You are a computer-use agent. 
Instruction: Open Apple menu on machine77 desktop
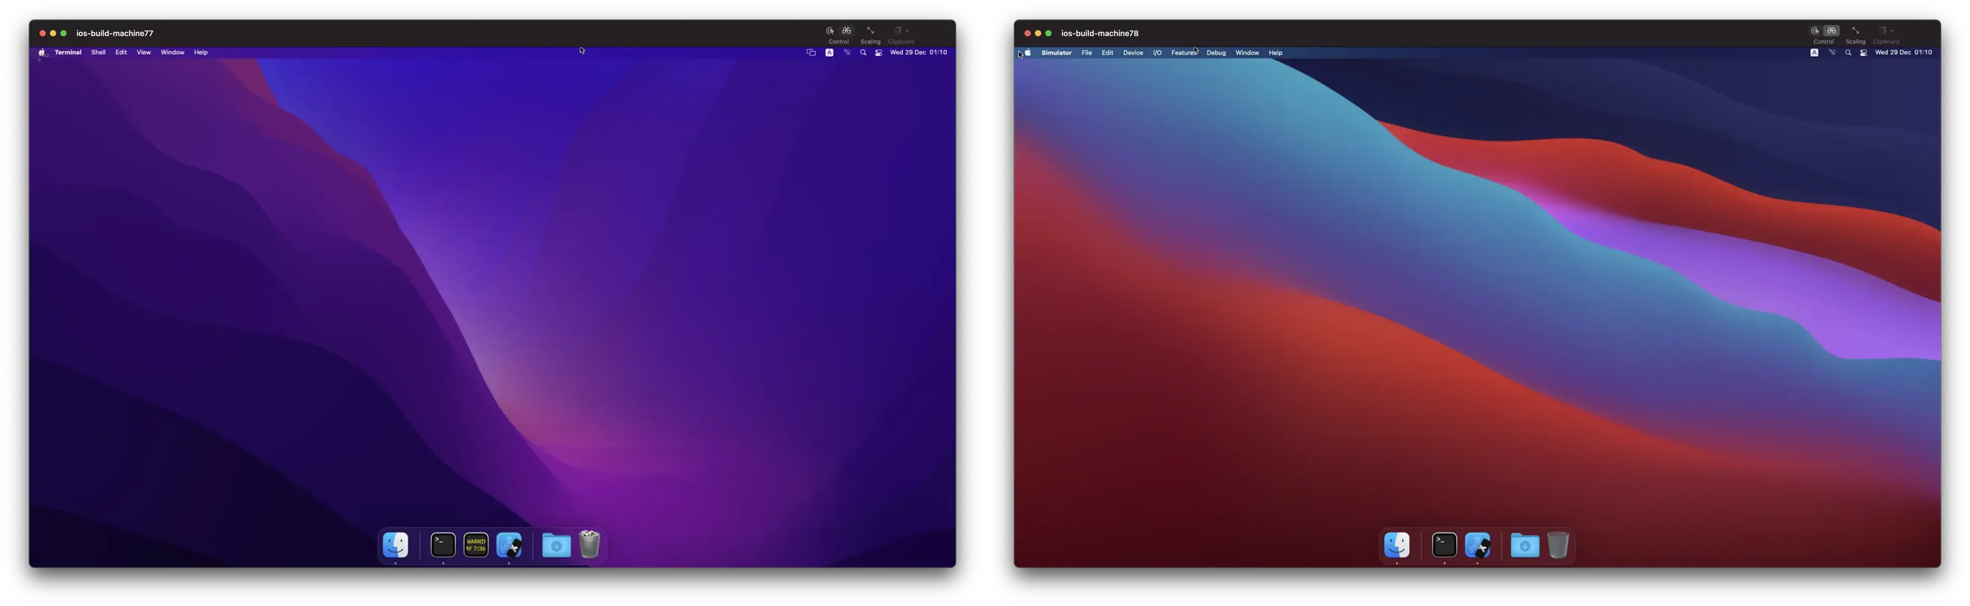point(42,53)
